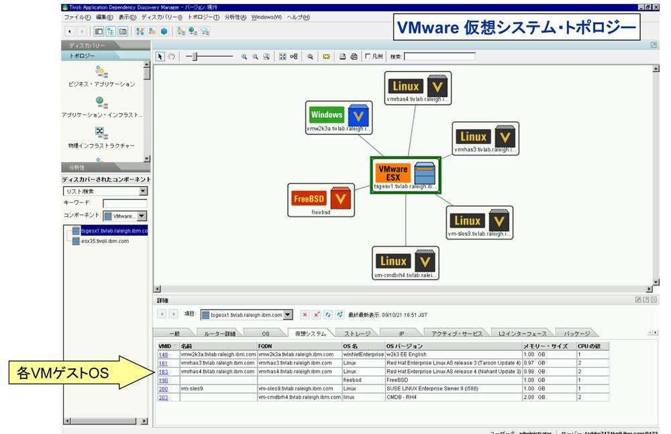The height and width of the screenshot is (434, 671).
Task: Click the zoom to area icon
Action: click(x=266, y=56)
